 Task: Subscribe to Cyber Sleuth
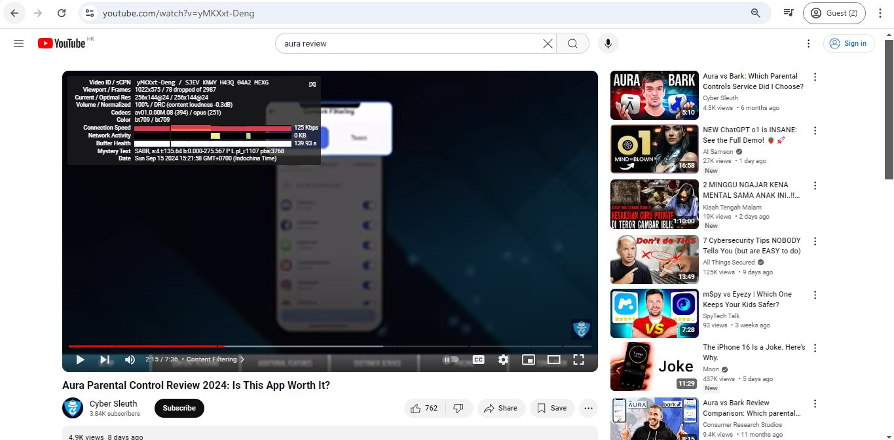pyautogui.click(x=179, y=408)
